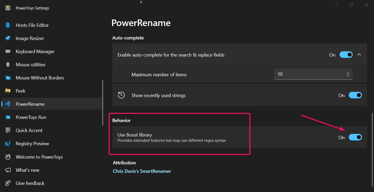Click the Keyboard Manager icon
The height and width of the screenshot is (192, 374).
click(x=8, y=52)
